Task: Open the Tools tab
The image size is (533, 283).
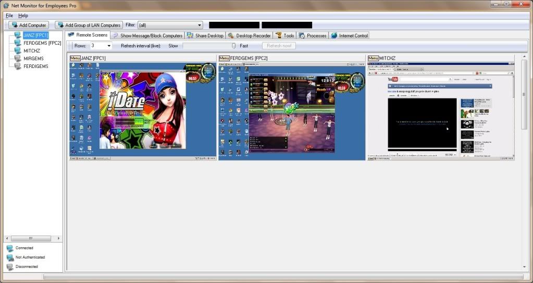Action: (284, 36)
